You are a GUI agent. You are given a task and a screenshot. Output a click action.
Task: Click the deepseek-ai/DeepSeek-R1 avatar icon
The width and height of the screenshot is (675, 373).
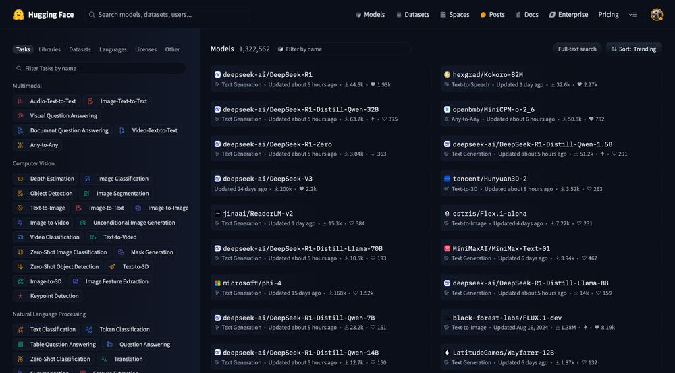[217, 74]
